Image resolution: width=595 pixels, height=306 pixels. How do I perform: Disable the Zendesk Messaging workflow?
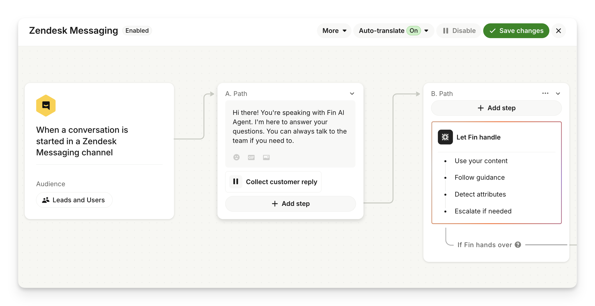point(459,31)
